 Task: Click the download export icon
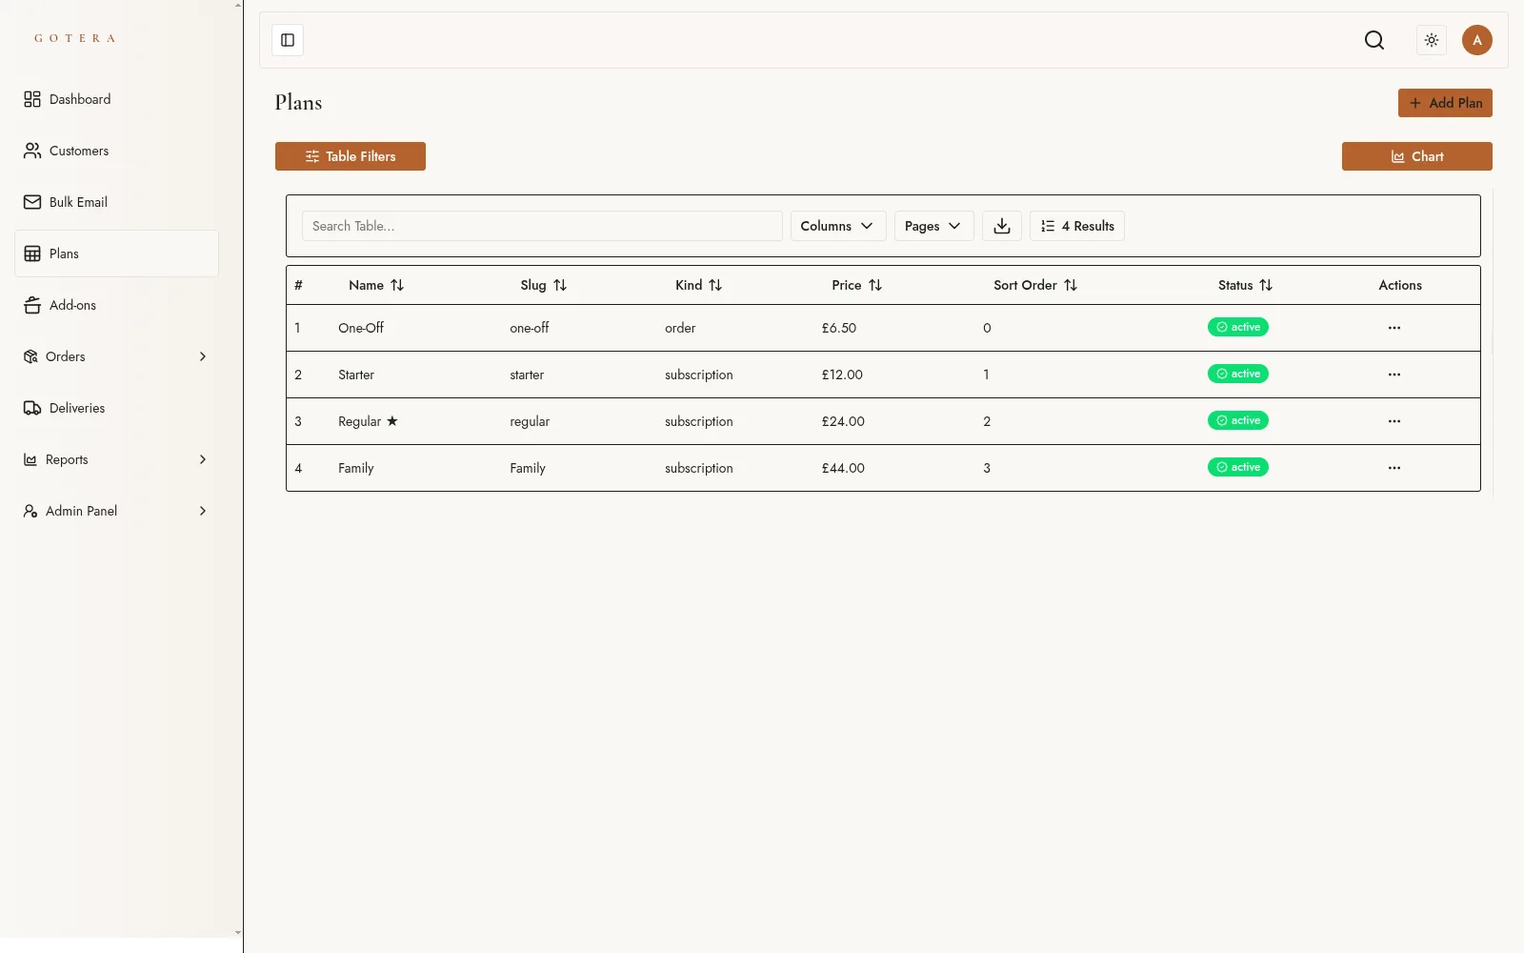click(1002, 226)
